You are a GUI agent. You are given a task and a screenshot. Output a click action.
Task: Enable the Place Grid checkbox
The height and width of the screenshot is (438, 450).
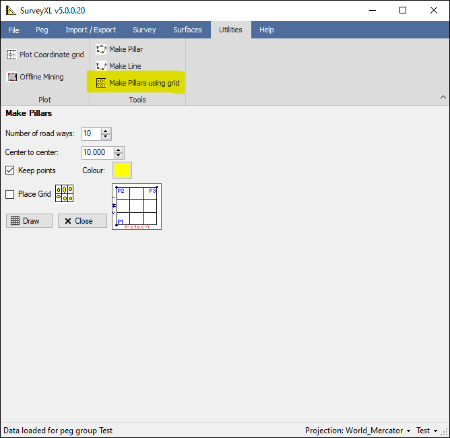click(x=10, y=194)
